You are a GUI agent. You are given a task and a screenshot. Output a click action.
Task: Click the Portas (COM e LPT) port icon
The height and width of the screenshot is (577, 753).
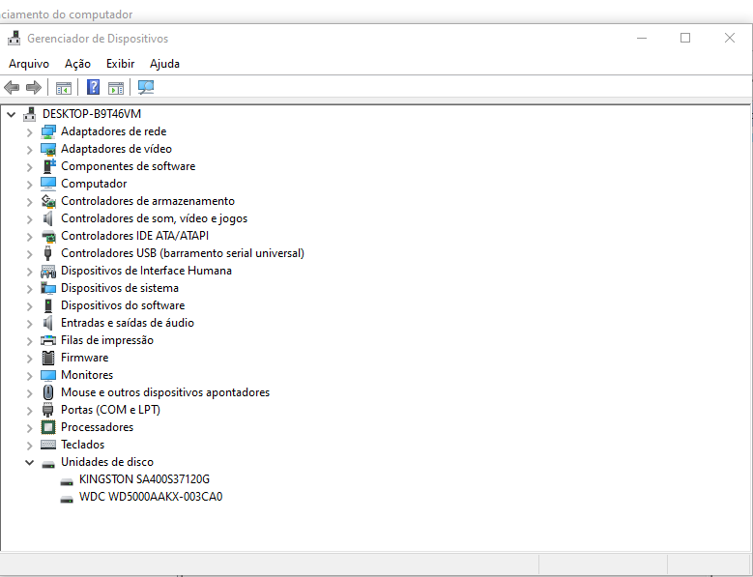tap(47, 410)
